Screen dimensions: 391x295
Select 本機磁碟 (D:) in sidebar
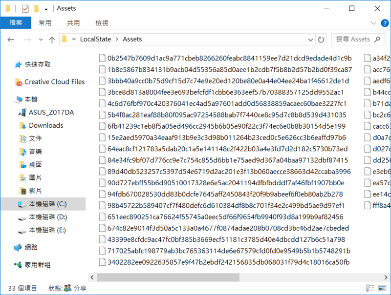48,217
